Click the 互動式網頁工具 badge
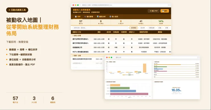211x110 pixels. point(17,10)
